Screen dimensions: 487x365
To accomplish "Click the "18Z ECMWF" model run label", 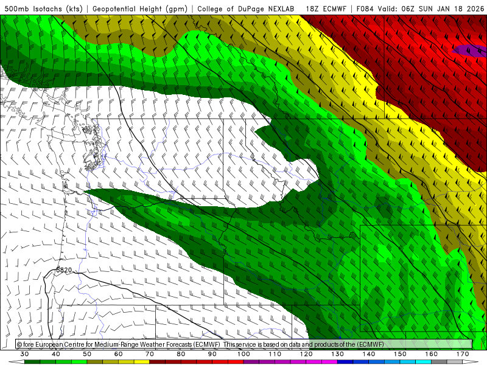I will pyautogui.click(x=326, y=9).
